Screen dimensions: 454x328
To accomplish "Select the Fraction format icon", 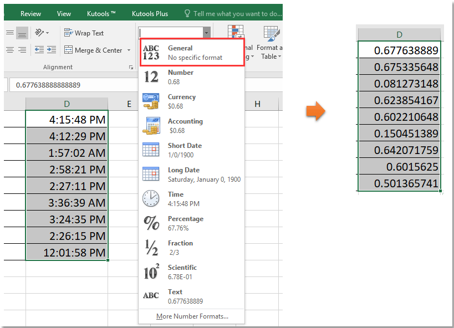I will [x=151, y=247].
